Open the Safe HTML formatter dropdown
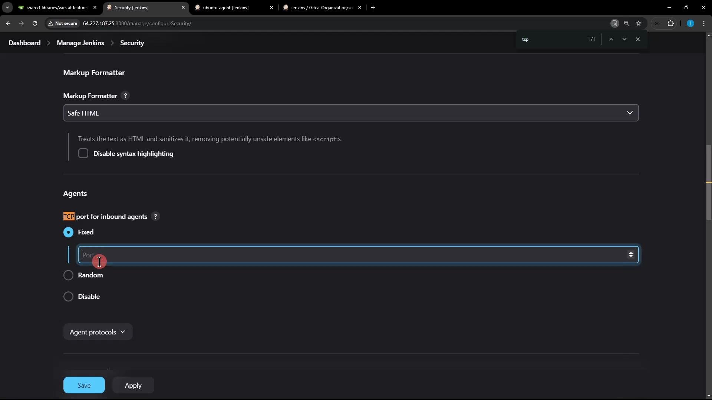The image size is (712, 400). pos(351,113)
